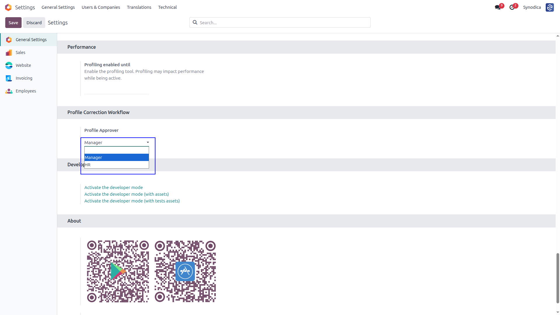Click the Odoo Settings app logo

click(8, 7)
